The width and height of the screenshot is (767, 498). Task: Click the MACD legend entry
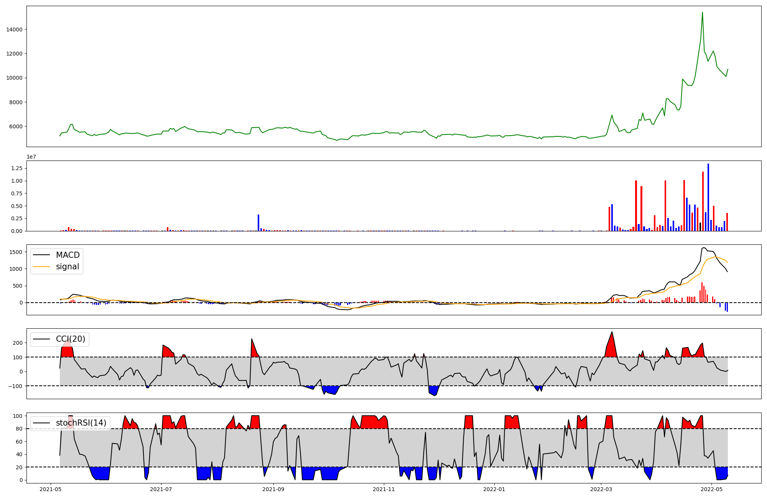pyautogui.click(x=67, y=255)
